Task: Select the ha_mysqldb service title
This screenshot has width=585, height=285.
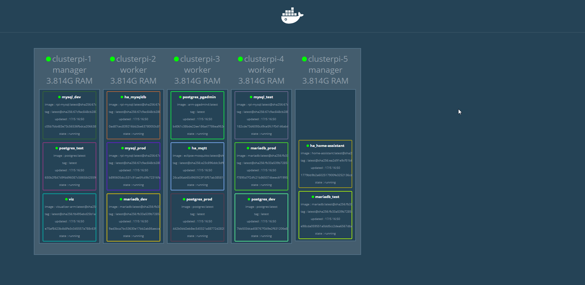Action: [135, 97]
